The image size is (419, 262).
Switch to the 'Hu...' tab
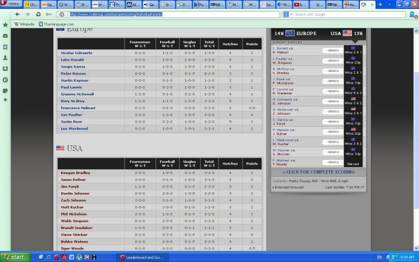pos(351,5)
